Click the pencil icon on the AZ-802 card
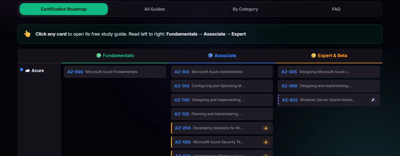400x156 pixels. [373, 100]
